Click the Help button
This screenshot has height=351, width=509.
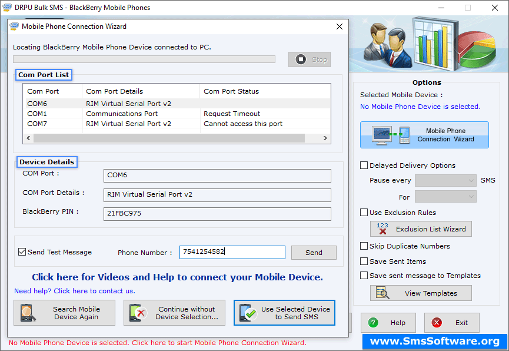[x=388, y=323]
